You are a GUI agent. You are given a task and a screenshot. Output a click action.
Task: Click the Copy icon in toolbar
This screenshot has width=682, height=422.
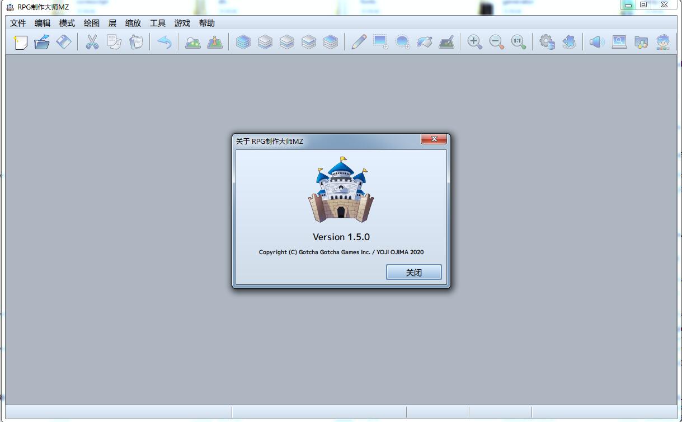point(114,42)
